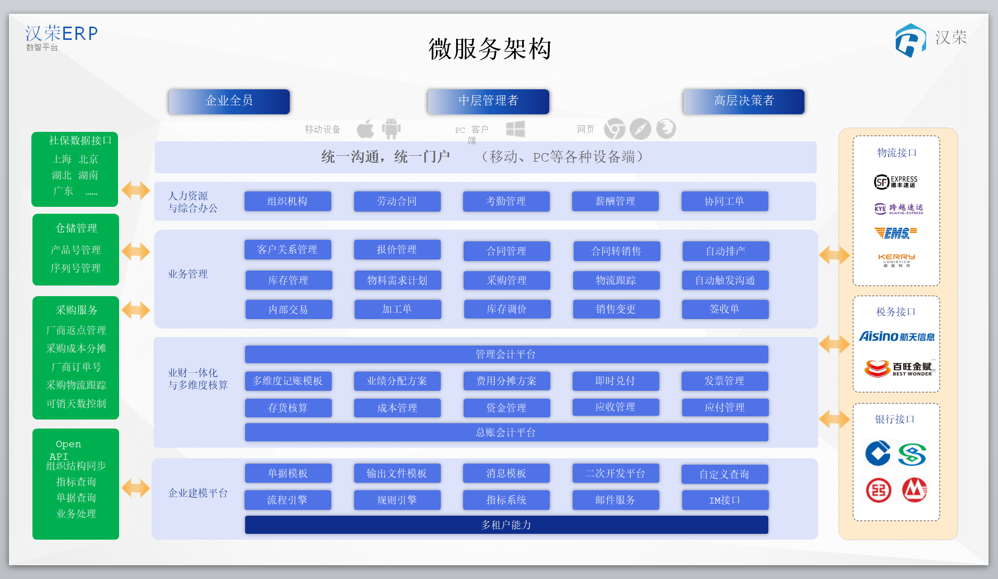Select the 企业全员 header tab
This screenshot has height=579, width=998.
coord(229,101)
